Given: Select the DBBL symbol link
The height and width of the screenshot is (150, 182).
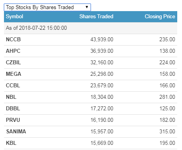Looking at the screenshot, I should pyautogui.click(x=13, y=109).
